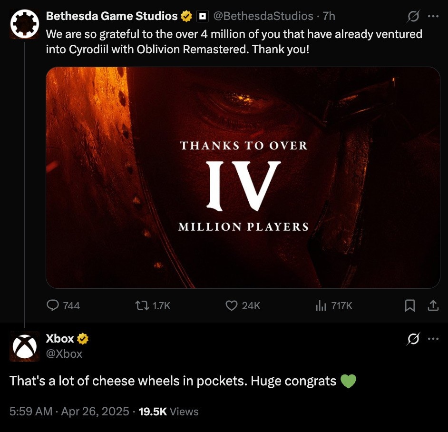Viewport: 448px width, 432px height.
Task: Like the Bethesda tweet with 24K likes
Action: [243, 305]
